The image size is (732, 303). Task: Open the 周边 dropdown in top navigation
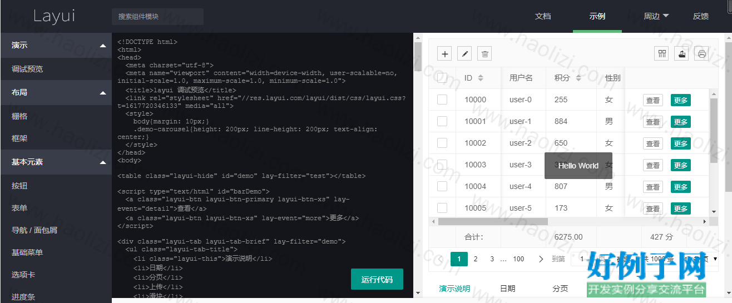(x=656, y=16)
